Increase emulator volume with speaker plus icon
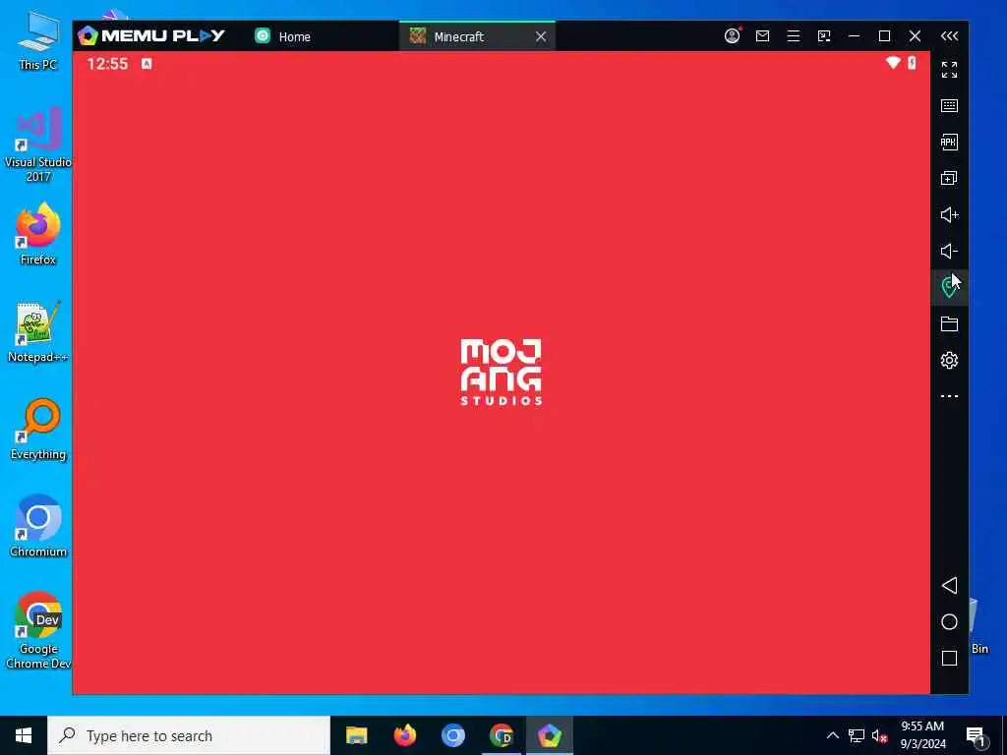 click(949, 214)
